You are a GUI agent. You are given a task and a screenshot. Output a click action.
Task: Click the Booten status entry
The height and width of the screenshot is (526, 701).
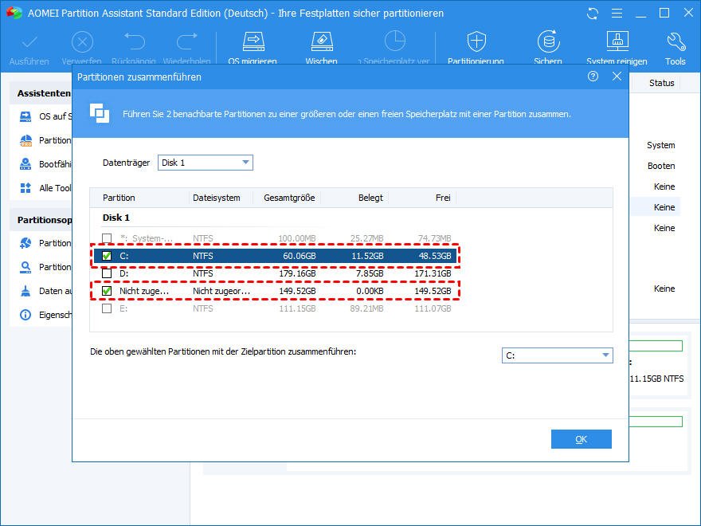point(661,166)
